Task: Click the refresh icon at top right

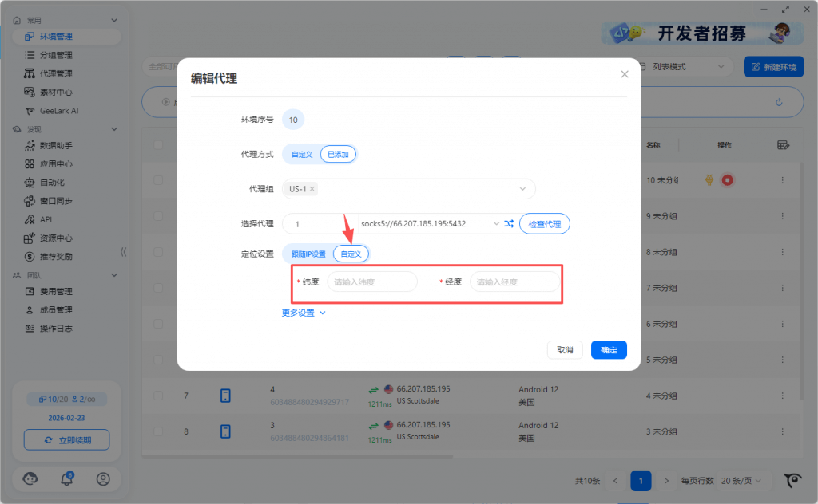Action: pyautogui.click(x=779, y=102)
